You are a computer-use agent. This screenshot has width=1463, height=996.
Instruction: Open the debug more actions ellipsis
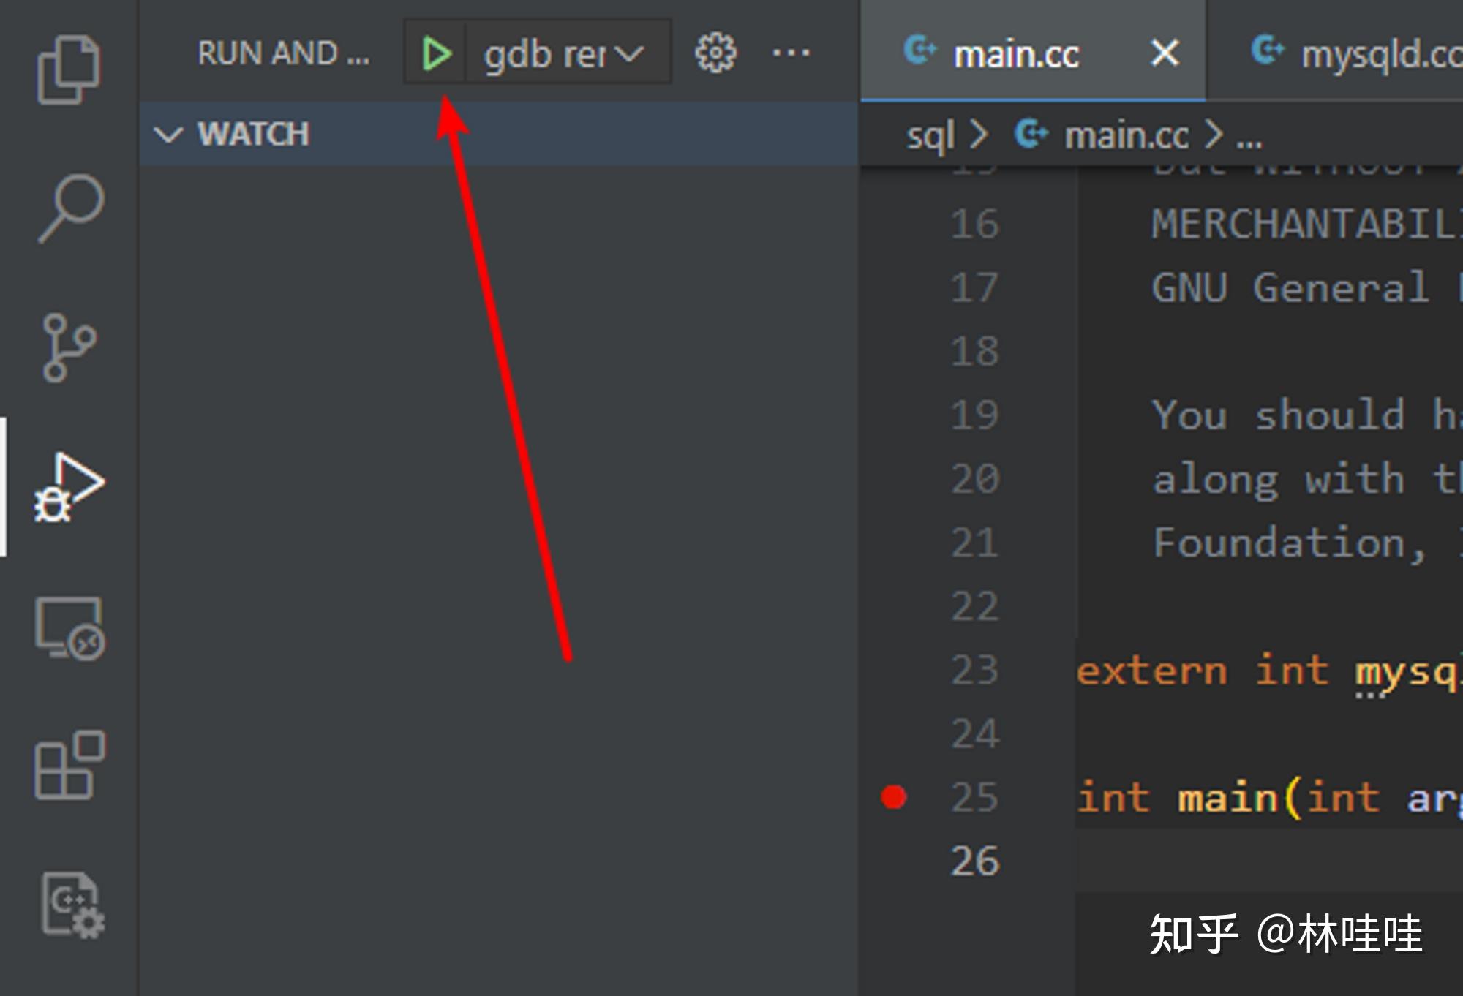791,53
